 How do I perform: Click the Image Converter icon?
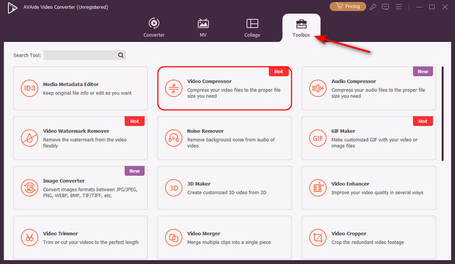point(30,188)
